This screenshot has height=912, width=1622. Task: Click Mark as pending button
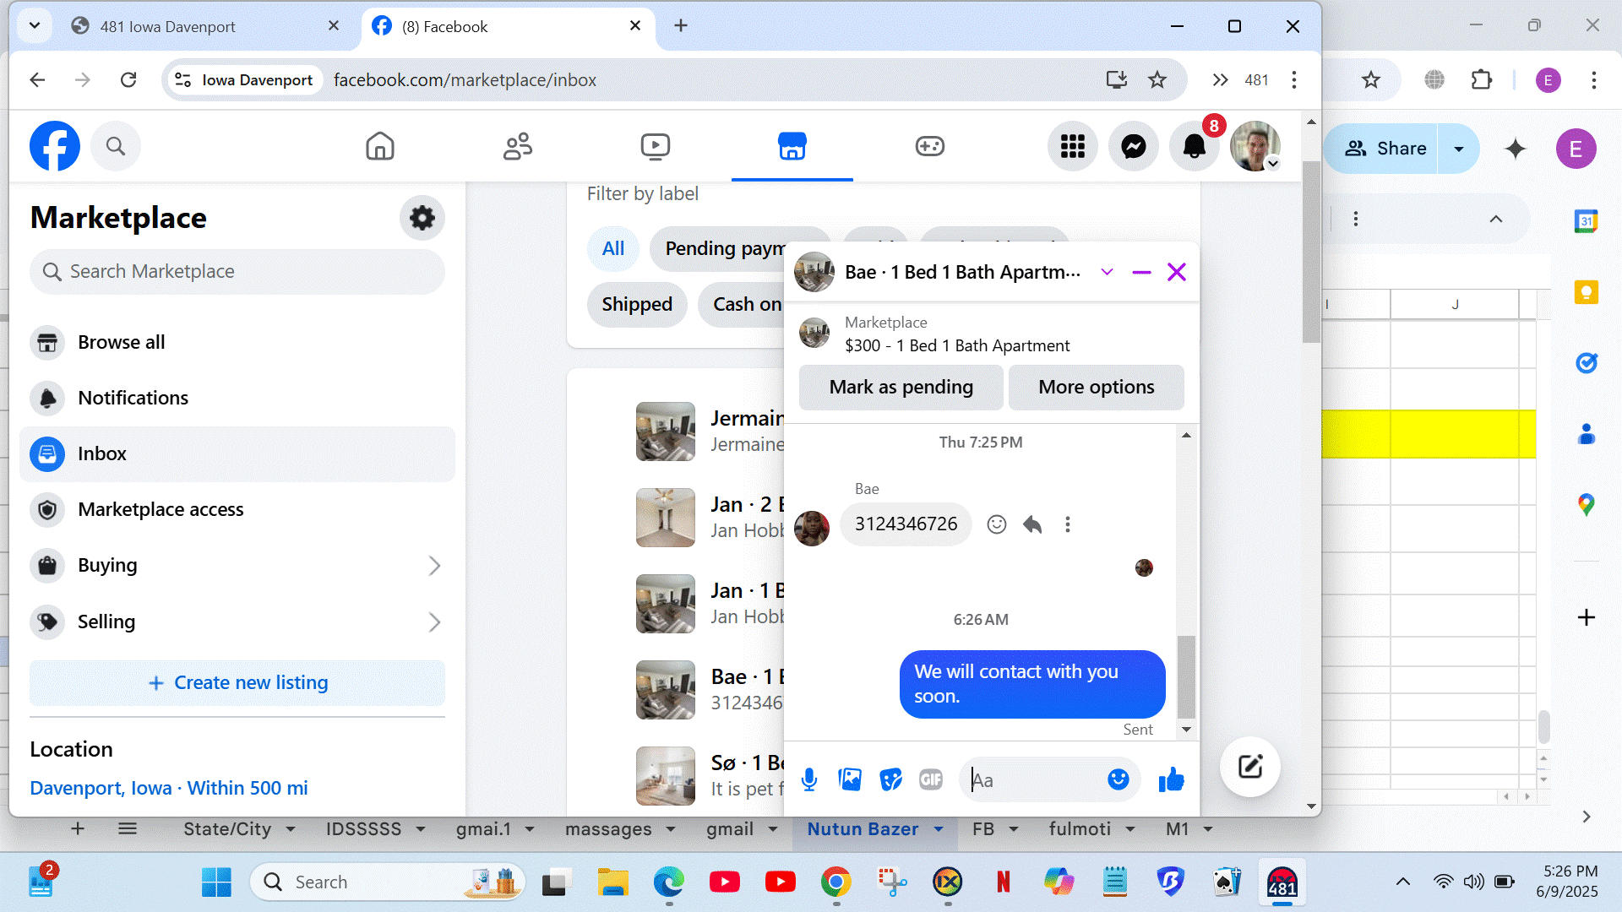[901, 387]
